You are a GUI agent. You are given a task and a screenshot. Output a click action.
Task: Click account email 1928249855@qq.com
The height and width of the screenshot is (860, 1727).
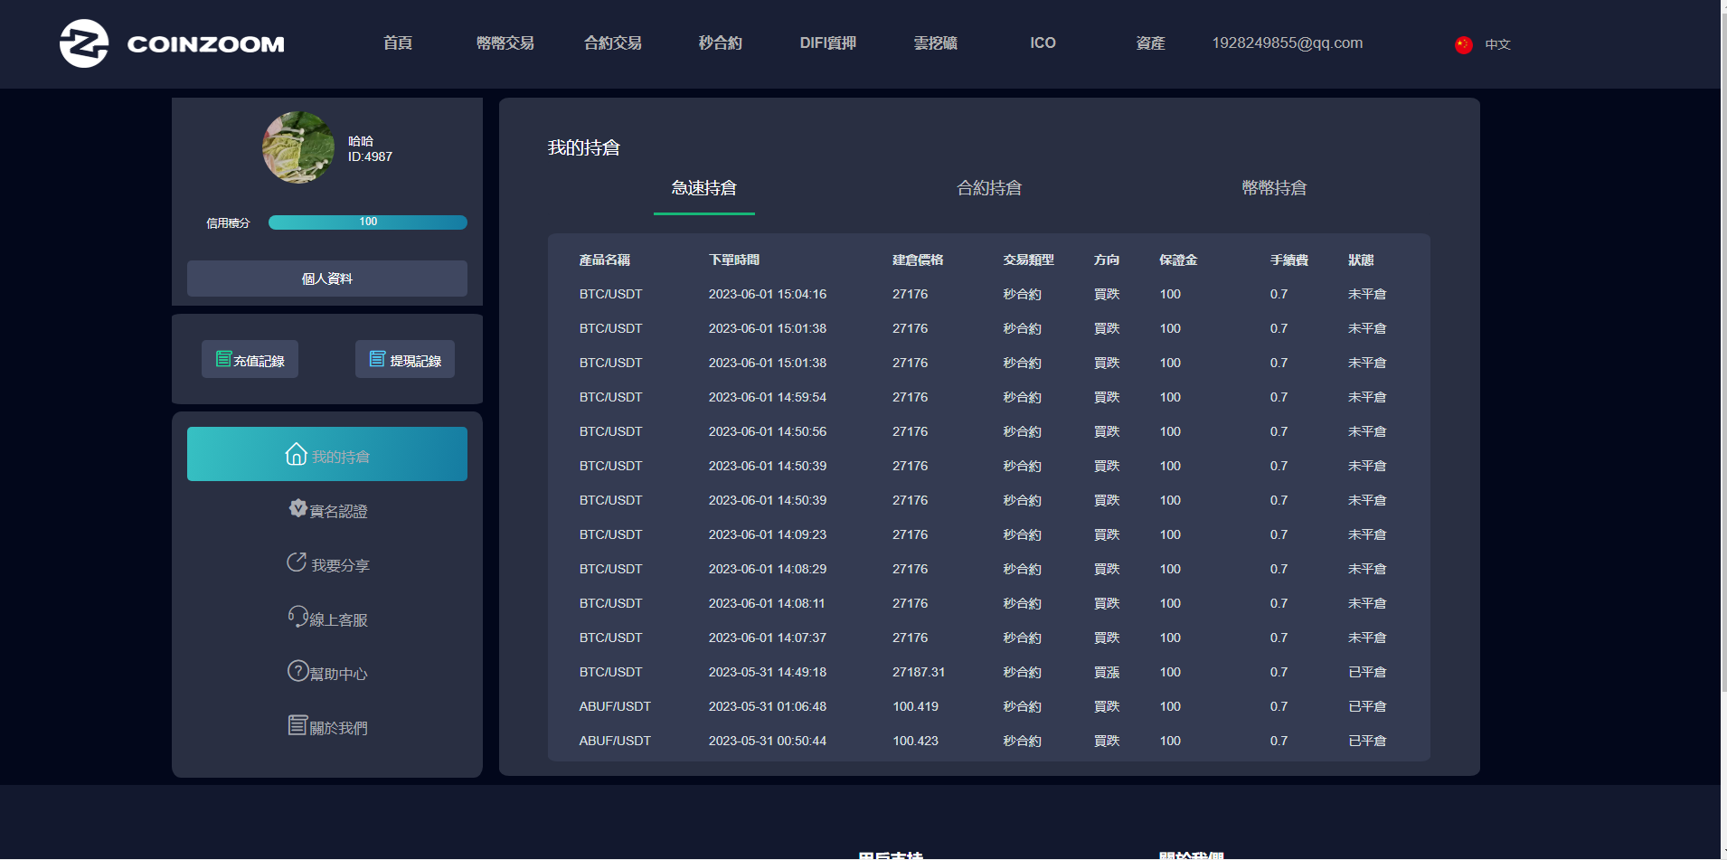[1288, 43]
